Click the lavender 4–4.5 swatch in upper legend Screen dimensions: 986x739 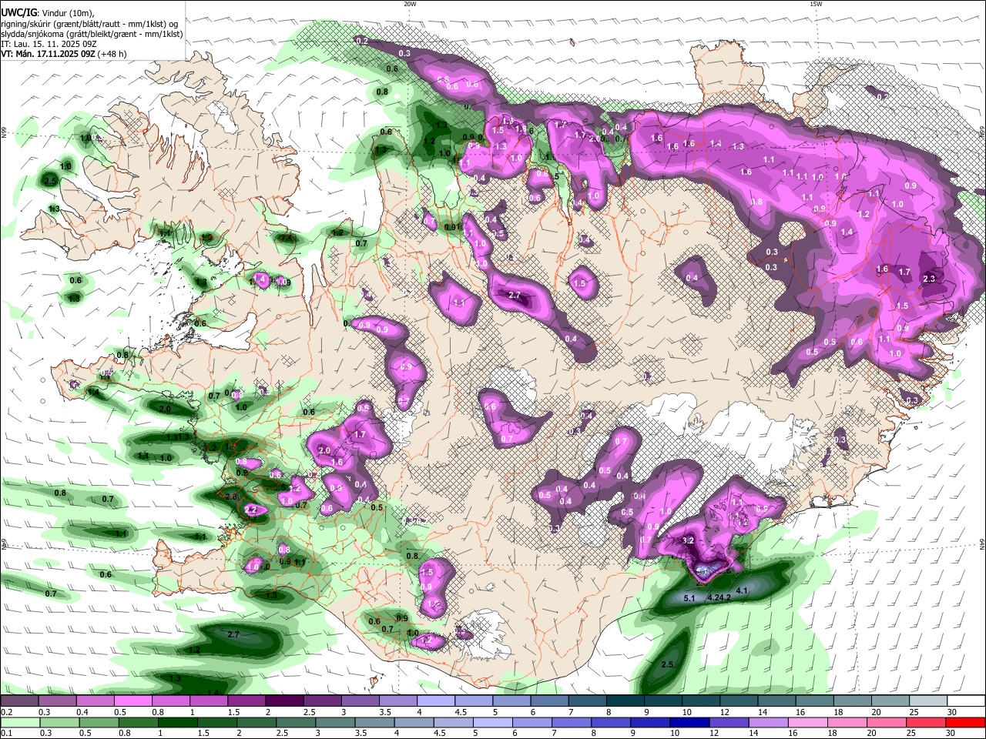pos(436,701)
